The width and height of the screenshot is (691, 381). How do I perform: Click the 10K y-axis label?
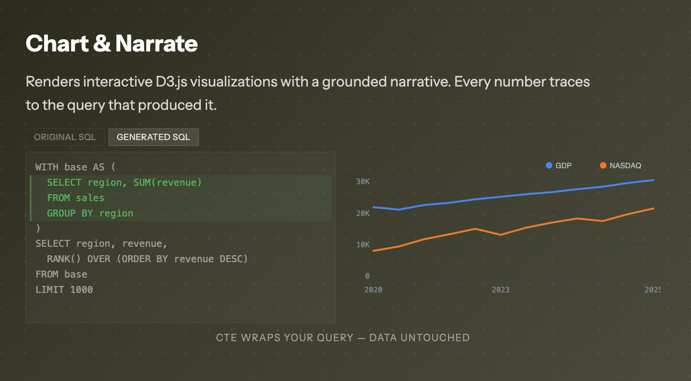coord(363,245)
